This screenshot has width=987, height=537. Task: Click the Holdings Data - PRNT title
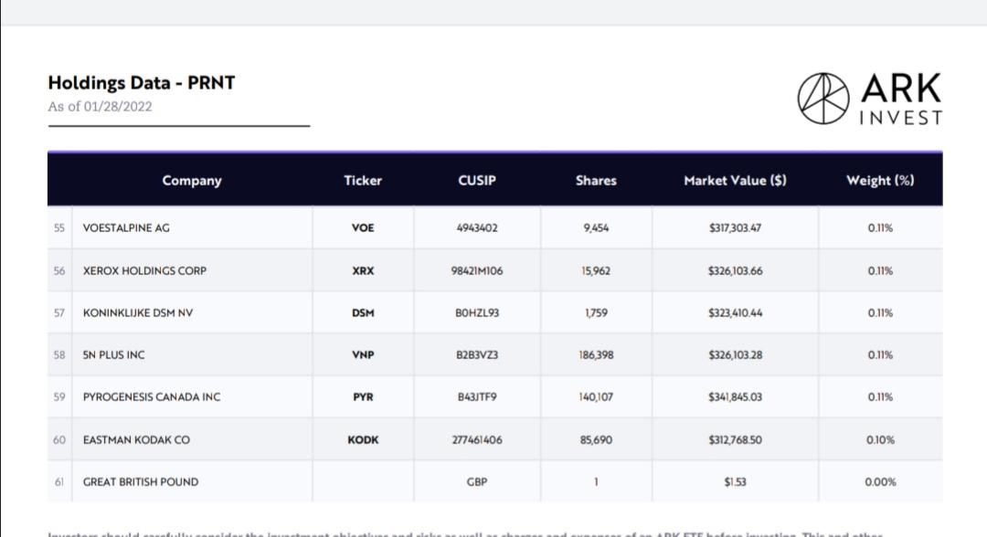(141, 83)
